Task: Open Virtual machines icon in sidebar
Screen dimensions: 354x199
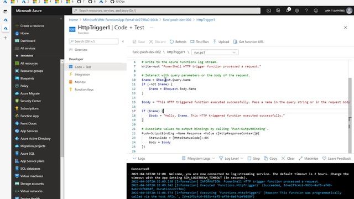Action: click(17, 176)
